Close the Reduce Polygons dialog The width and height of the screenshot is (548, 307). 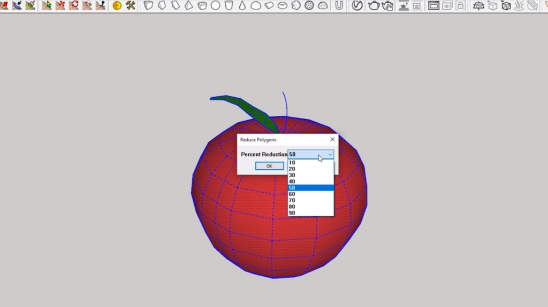[x=332, y=139]
